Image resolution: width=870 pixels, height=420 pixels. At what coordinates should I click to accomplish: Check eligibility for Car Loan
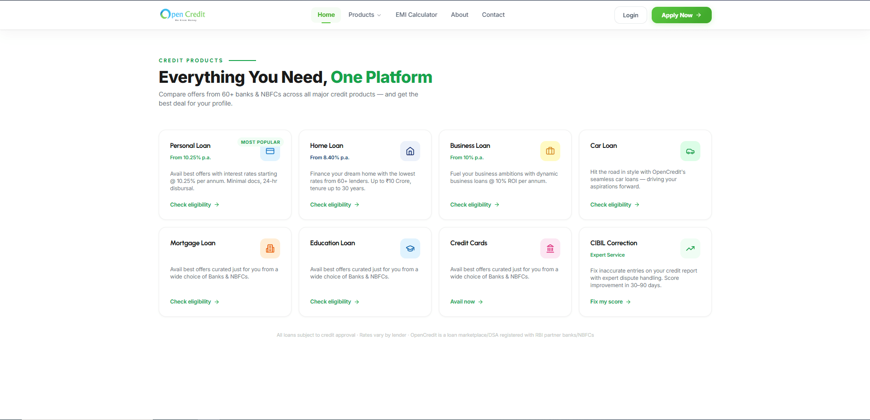(x=615, y=205)
